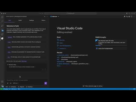Click the plus icon in Fynix panel header
This screenshot has width=136, height=102.
pos(45,17)
